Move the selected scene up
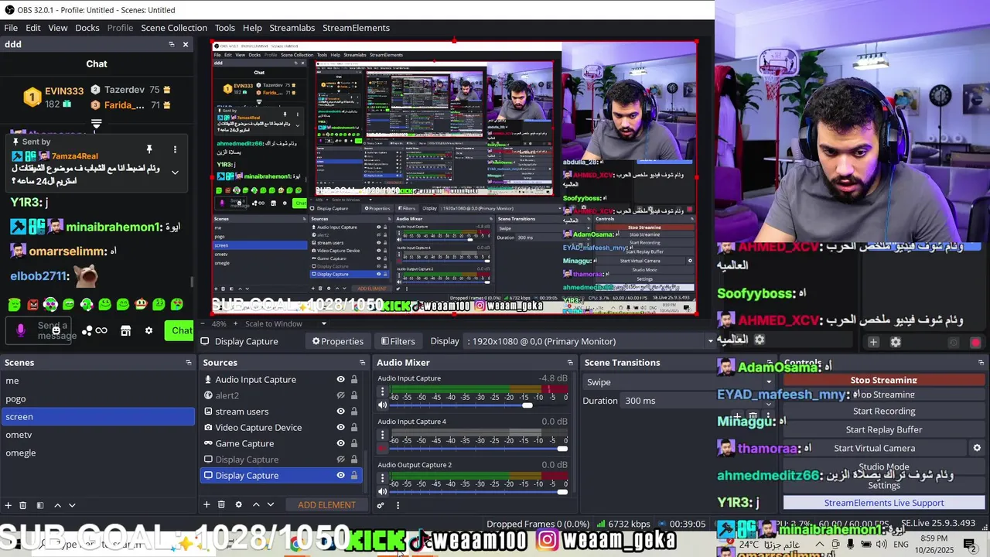This screenshot has width=990, height=557. pyautogui.click(x=57, y=505)
